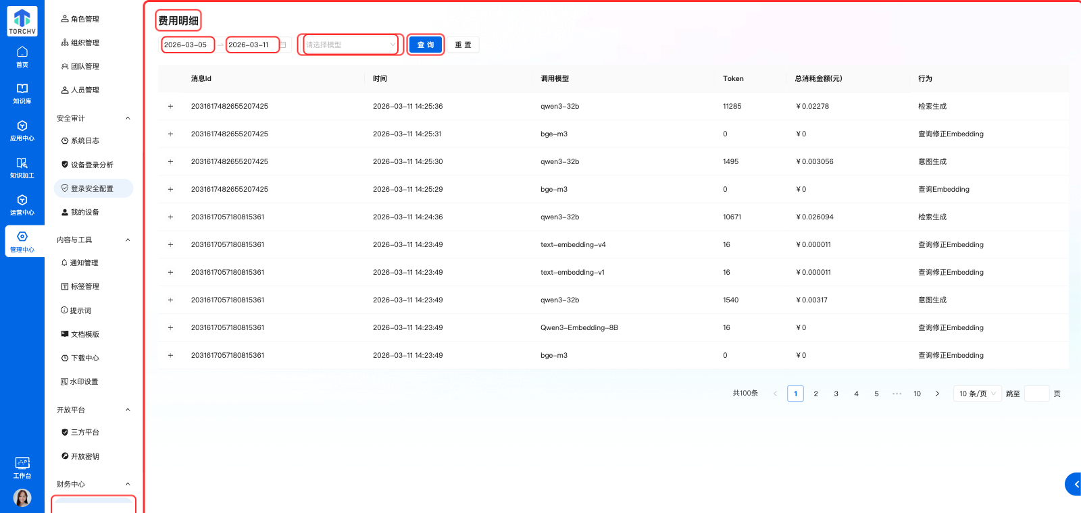
Task: Open the 首页 home icon
Action: [22, 57]
